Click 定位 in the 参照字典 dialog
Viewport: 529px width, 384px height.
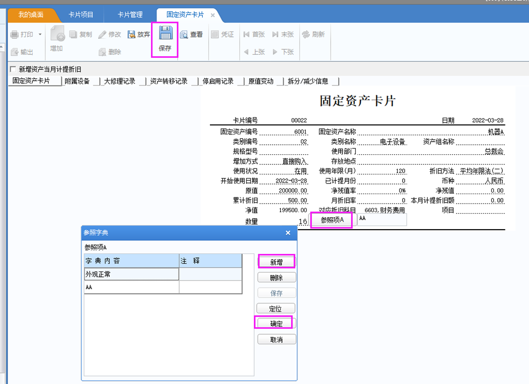[x=276, y=309]
